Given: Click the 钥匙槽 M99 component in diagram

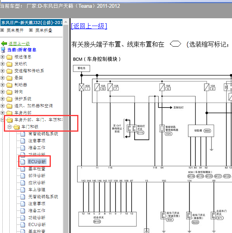Looking at the screenshot, I should click(x=201, y=131).
